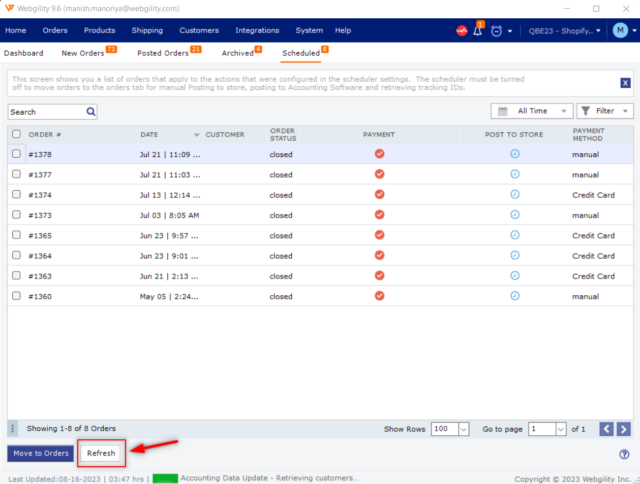Screen dimensions: 640x484
Task: Expand the Go to page dropdown
Action: point(561,429)
